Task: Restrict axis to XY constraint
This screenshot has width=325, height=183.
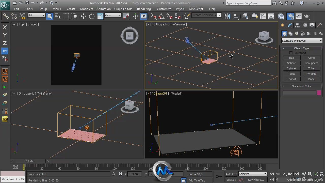Action: [x=5, y=51]
